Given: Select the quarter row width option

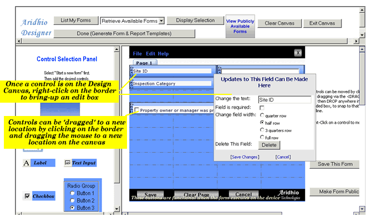Looking at the screenshot, I should pyautogui.click(x=262, y=115).
